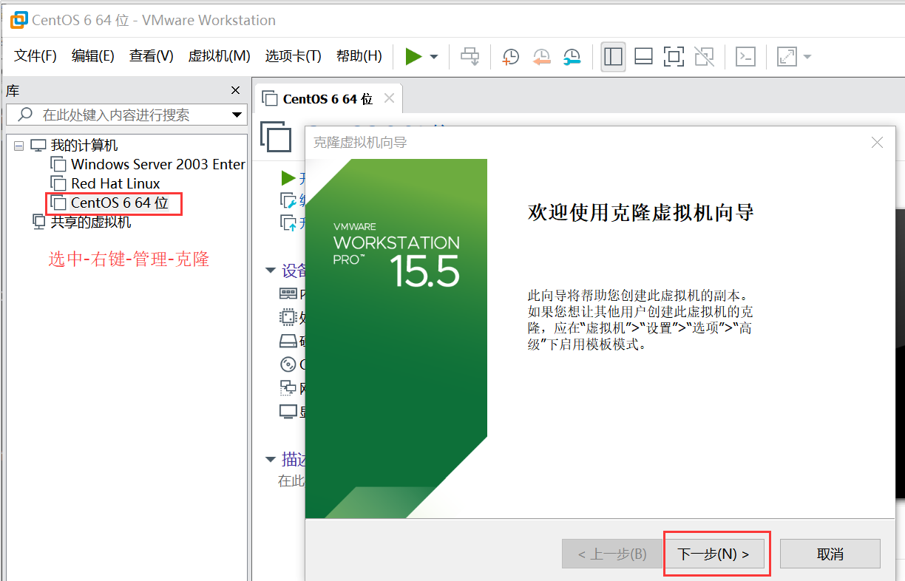The width and height of the screenshot is (905, 581).
Task: Open the library search filter dropdown
Action: click(237, 115)
